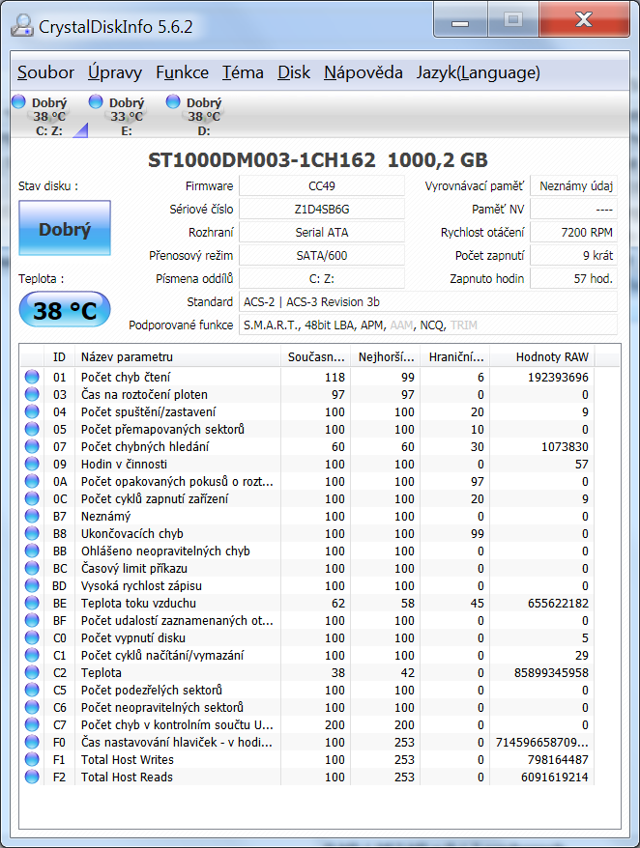Image resolution: width=640 pixels, height=848 pixels.
Task: Open the Disk menu
Action: tap(294, 72)
